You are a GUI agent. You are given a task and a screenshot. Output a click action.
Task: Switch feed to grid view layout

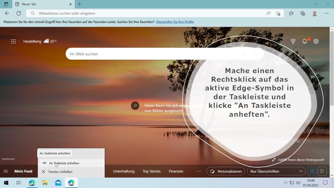point(312,171)
